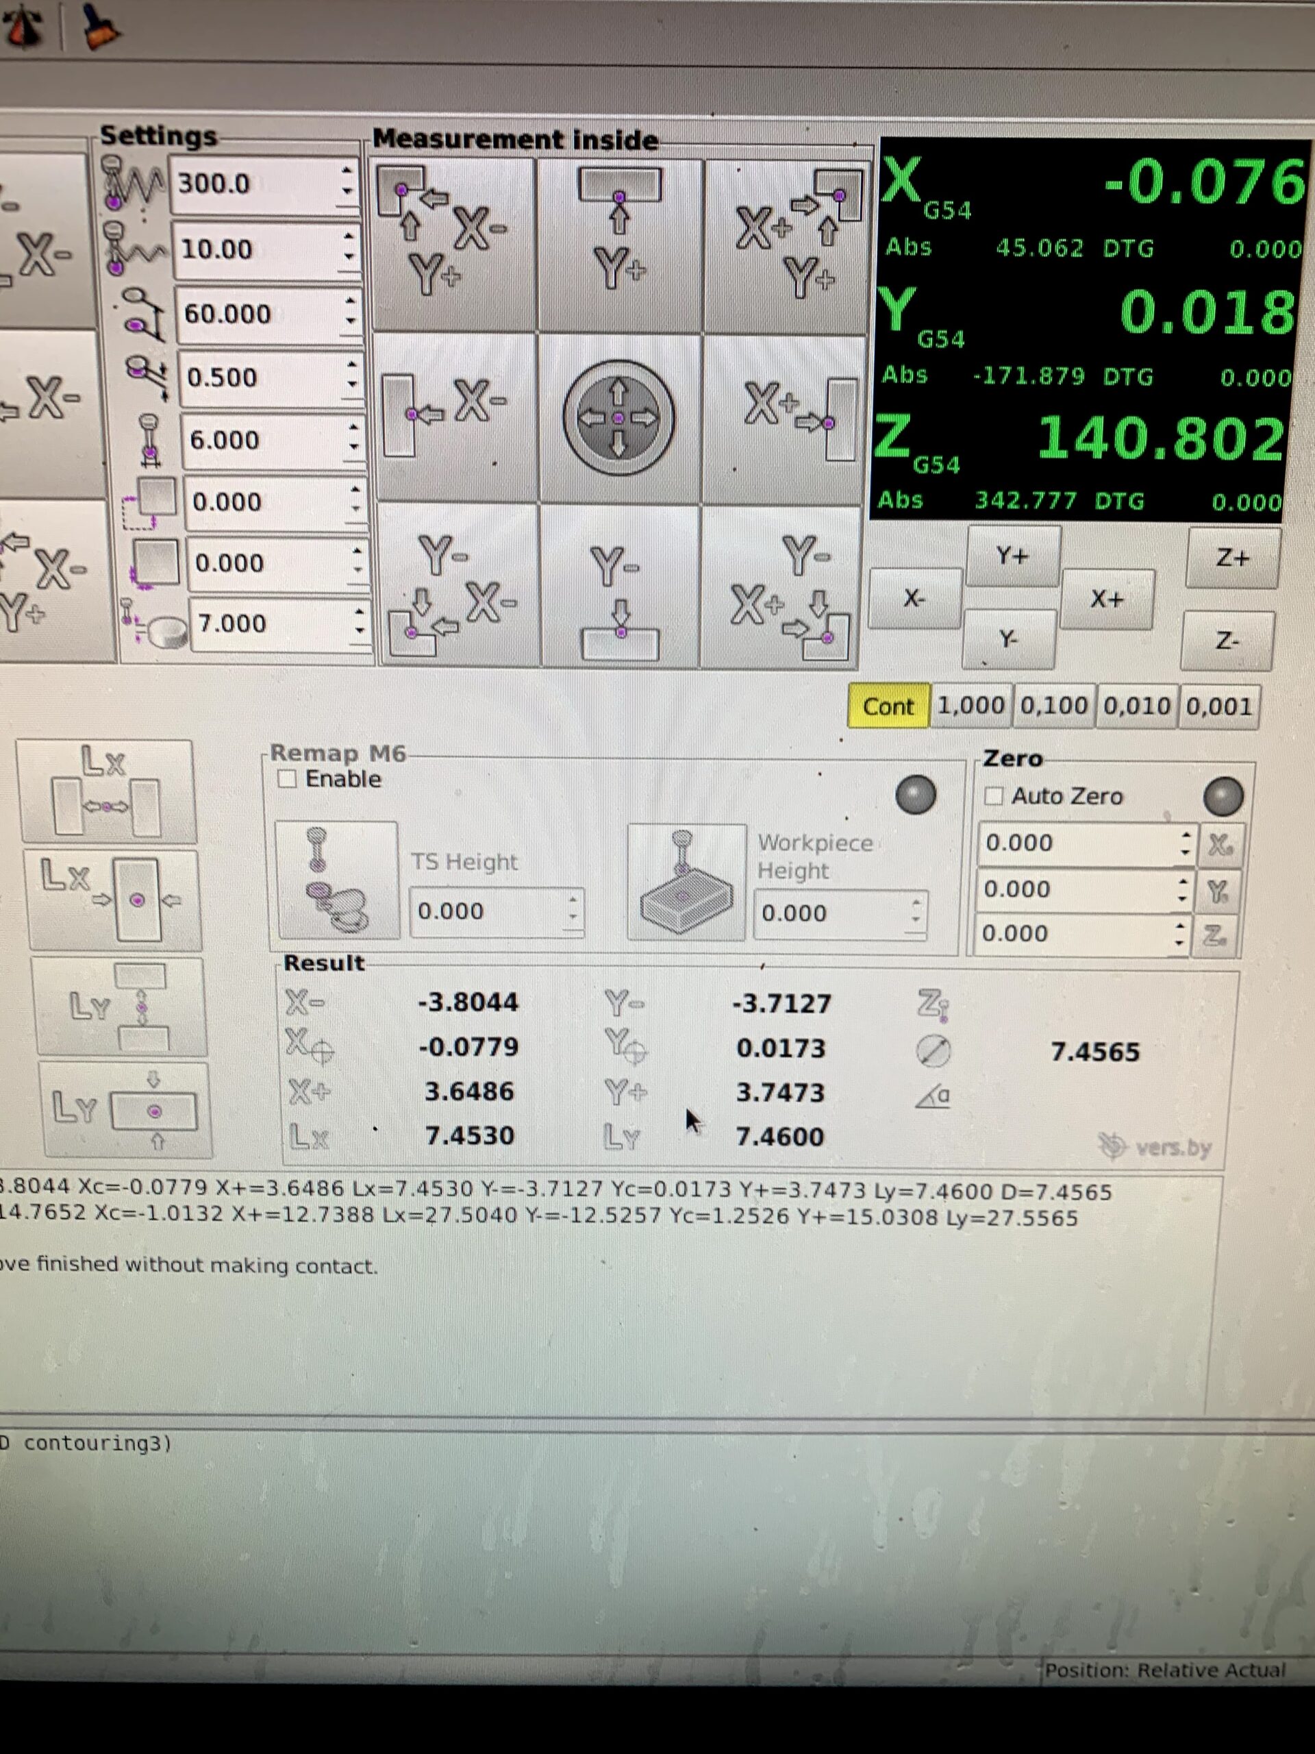Step up the 7.000 probe diameter spinner
The image size is (1315, 1754).
(x=360, y=612)
